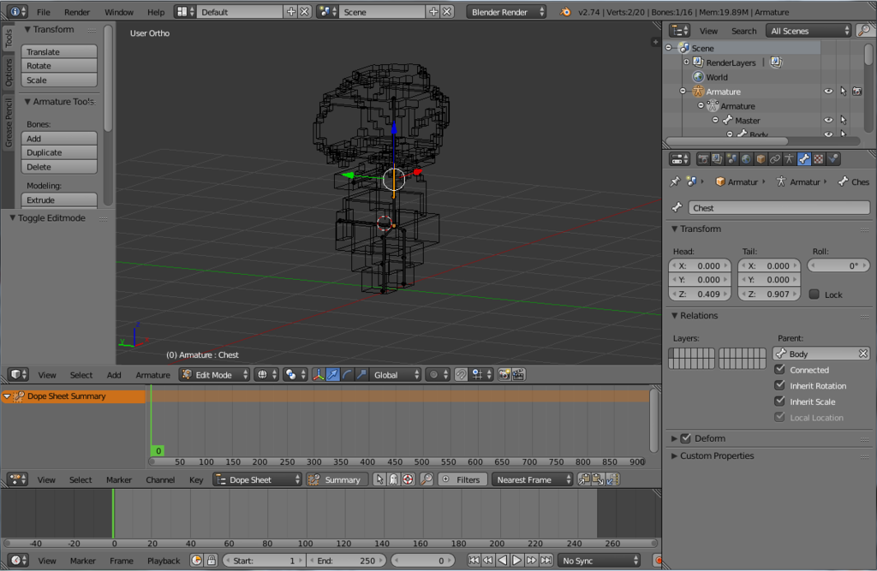
Task: Toggle the Dope Sheet filter magnifier icon
Action: (x=427, y=480)
